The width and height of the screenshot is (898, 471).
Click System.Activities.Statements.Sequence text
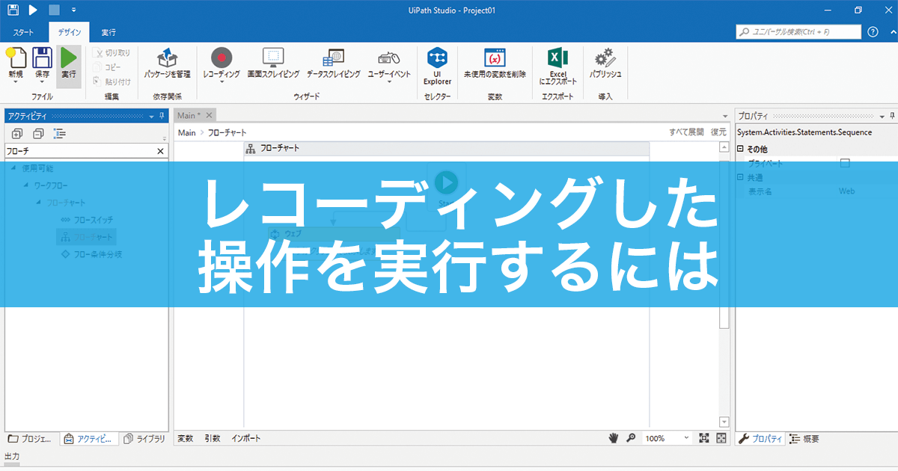(x=804, y=132)
